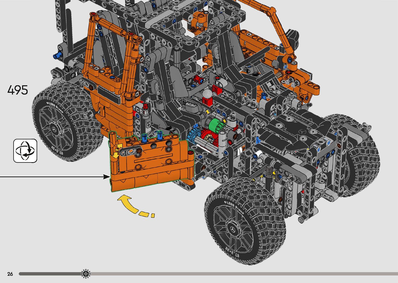Click the filled dark portion of the progress bar
This screenshot has width=398, height=283.
coord(49,274)
